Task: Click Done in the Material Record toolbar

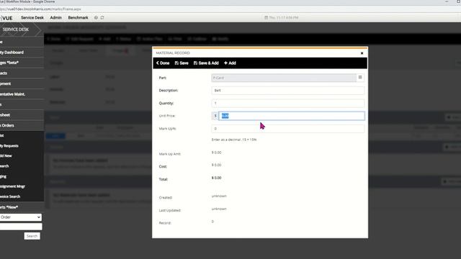Action: pyautogui.click(x=163, y=63)
